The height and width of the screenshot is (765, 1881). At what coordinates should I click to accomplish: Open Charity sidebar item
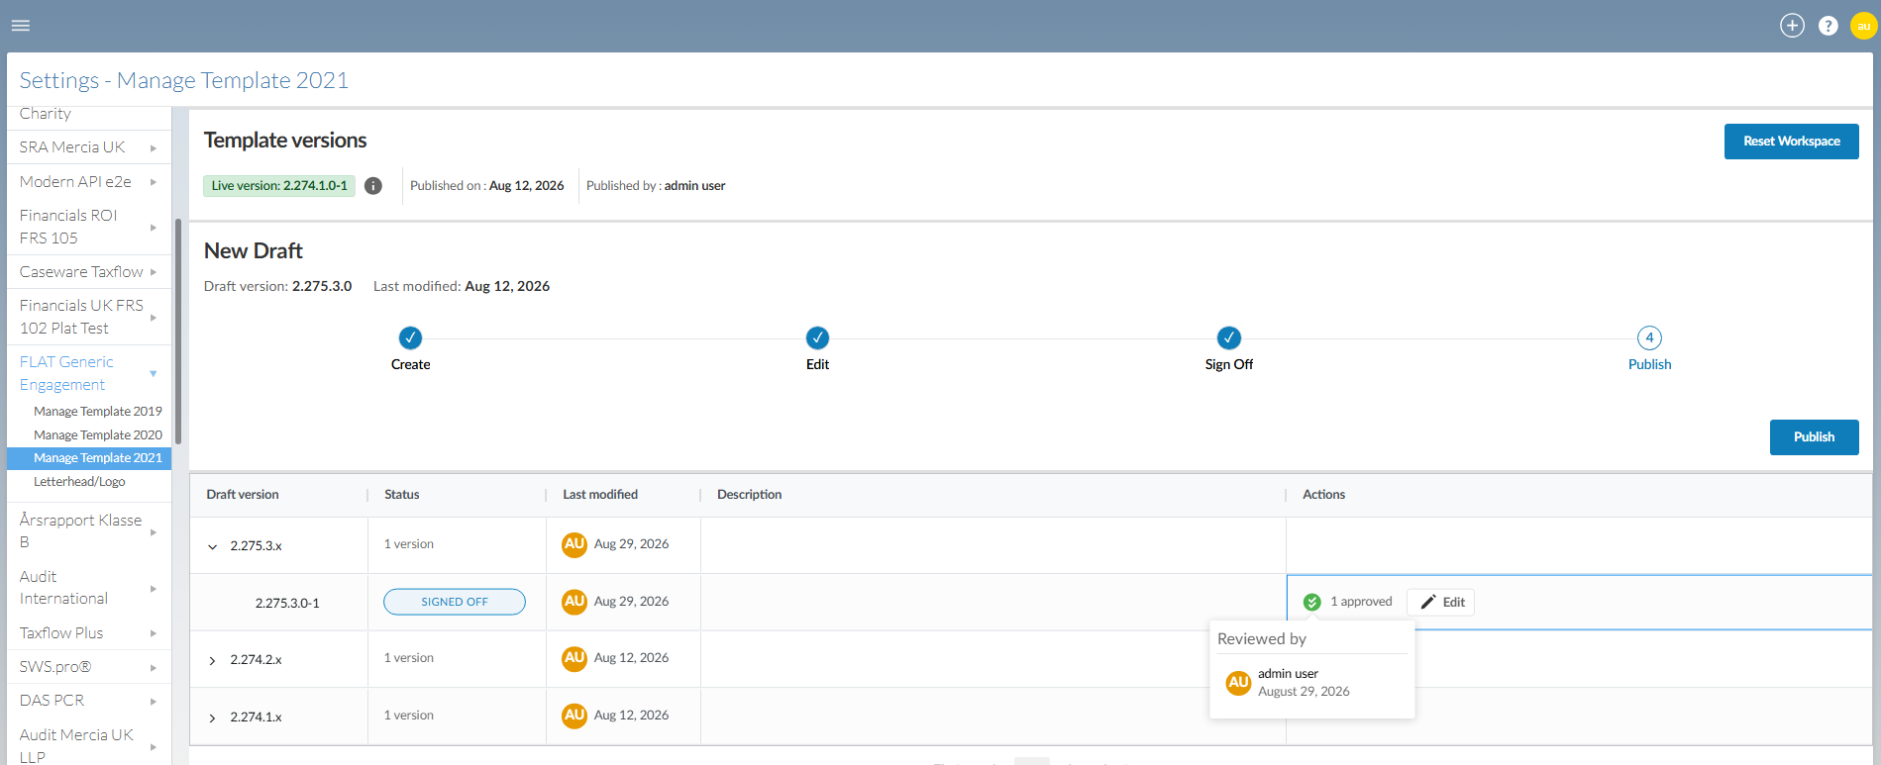[46, 114]
